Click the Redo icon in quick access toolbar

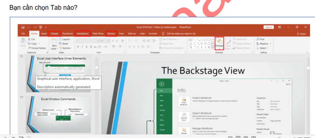[x=35, y=27]
